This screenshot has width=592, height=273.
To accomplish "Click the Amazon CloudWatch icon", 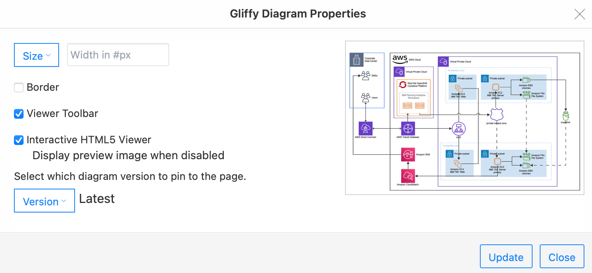I will 407,175.
